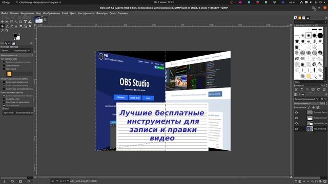Hide the obs_web.png layer
The image size is (328, 184).
coord(296,129)
